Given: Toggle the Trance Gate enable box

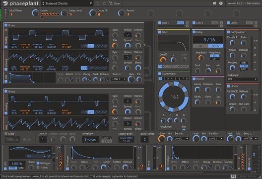Looking at the screenshot, I should 160,74.
